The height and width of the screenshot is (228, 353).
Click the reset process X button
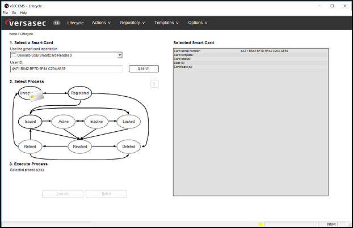(154, 84)
